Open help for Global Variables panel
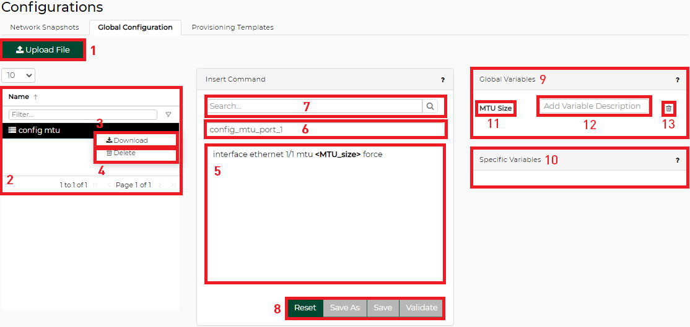The height and width of the screenshot is (327, 690). point(678,80)
